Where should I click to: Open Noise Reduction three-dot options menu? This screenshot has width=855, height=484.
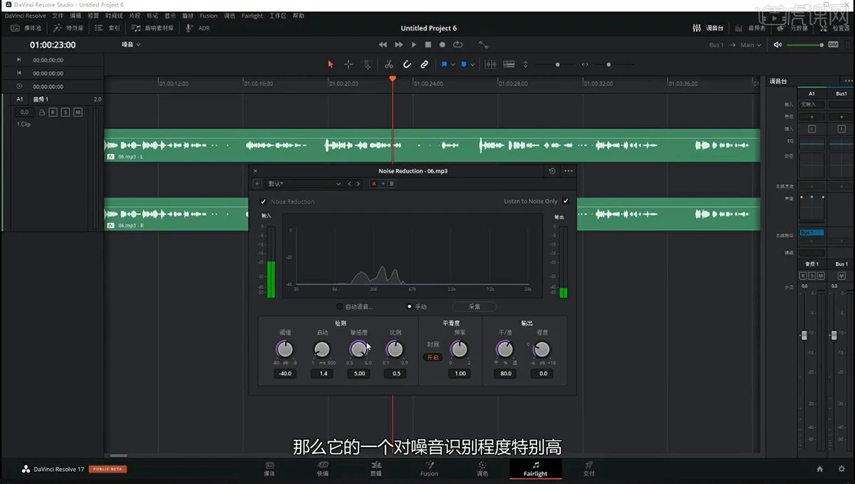568,171
